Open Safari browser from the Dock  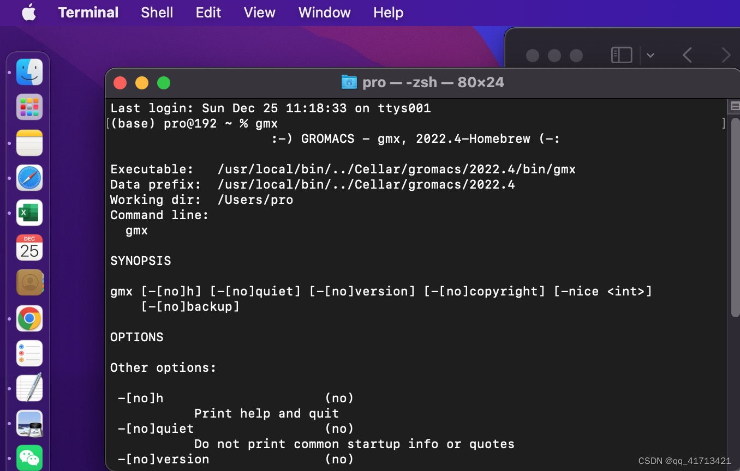tap(29, 178)
